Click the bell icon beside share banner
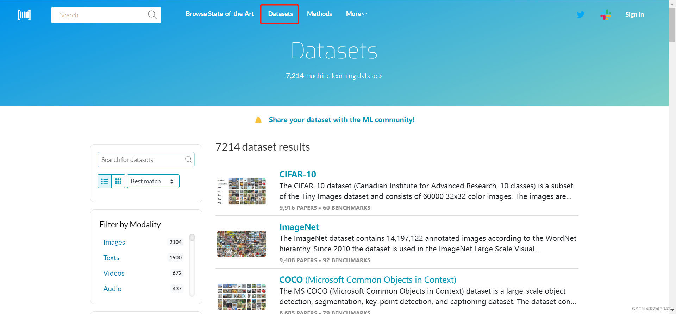676x314 pixels. pos(258,120)
